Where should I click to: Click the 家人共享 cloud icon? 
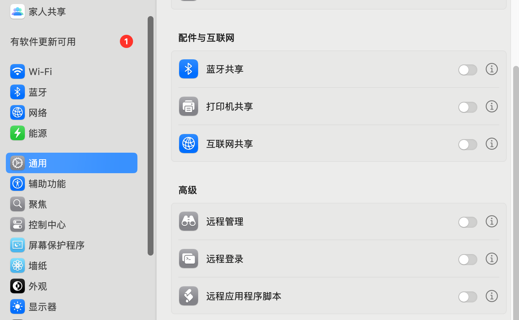[x=18, y=11]
